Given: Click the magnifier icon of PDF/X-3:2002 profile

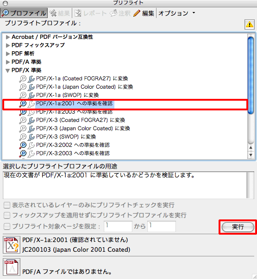Looking at the screenshot, I should coord(23,145).
